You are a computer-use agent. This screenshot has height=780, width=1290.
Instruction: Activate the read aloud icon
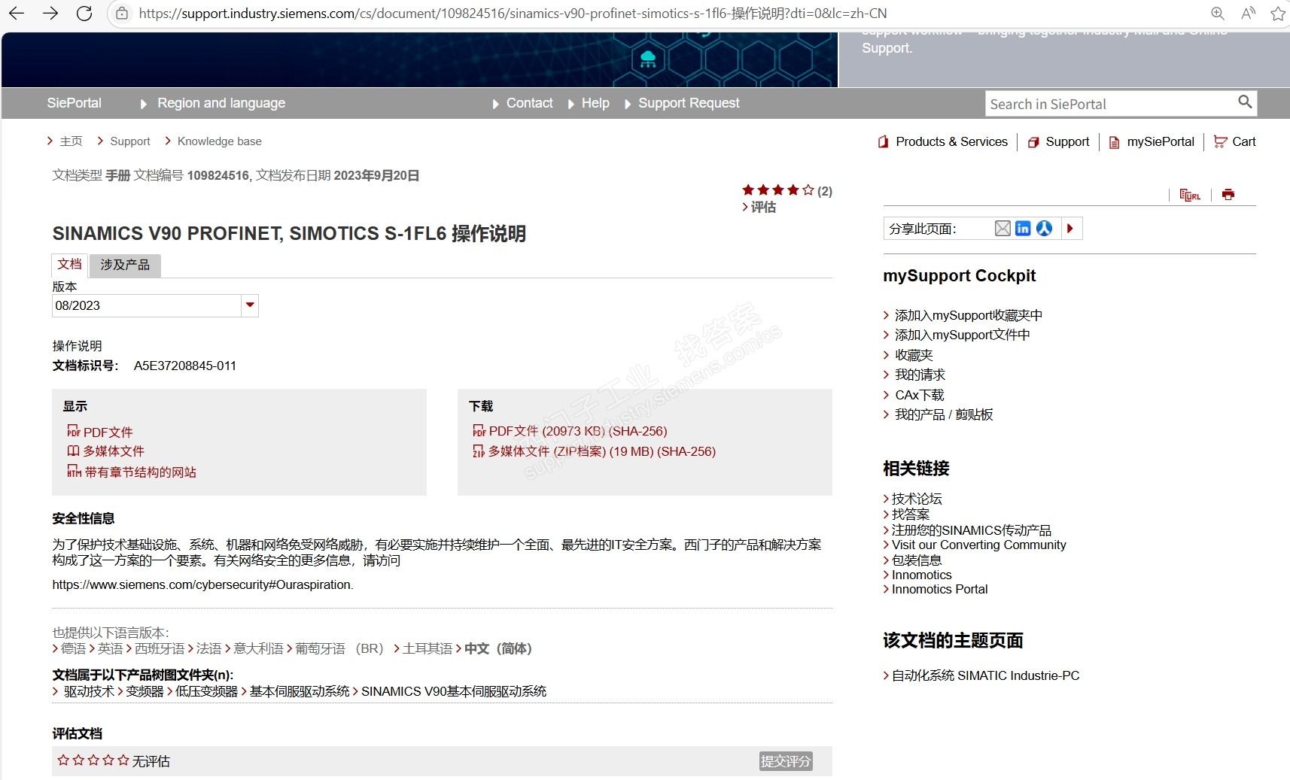click(1249, 14)
